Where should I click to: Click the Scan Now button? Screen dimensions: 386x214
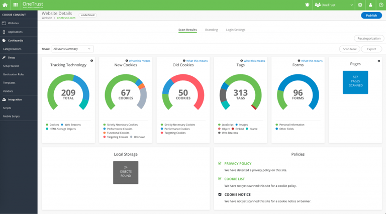point(349,49)
